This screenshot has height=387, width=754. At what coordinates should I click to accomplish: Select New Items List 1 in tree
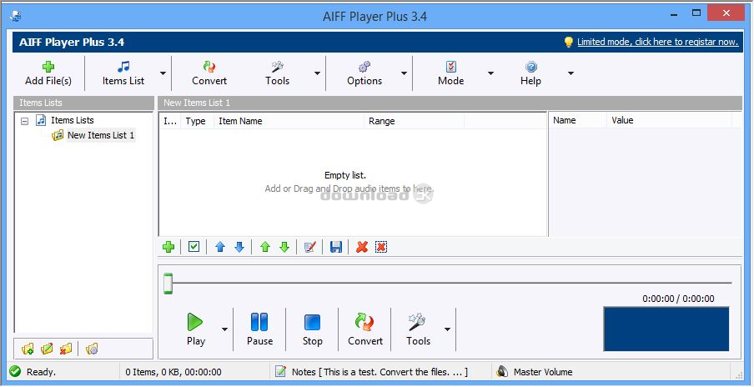tap(101, 135)
